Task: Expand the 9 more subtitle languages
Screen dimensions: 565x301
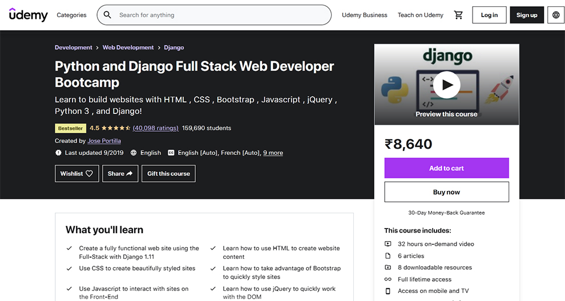Action: point(273,153)
